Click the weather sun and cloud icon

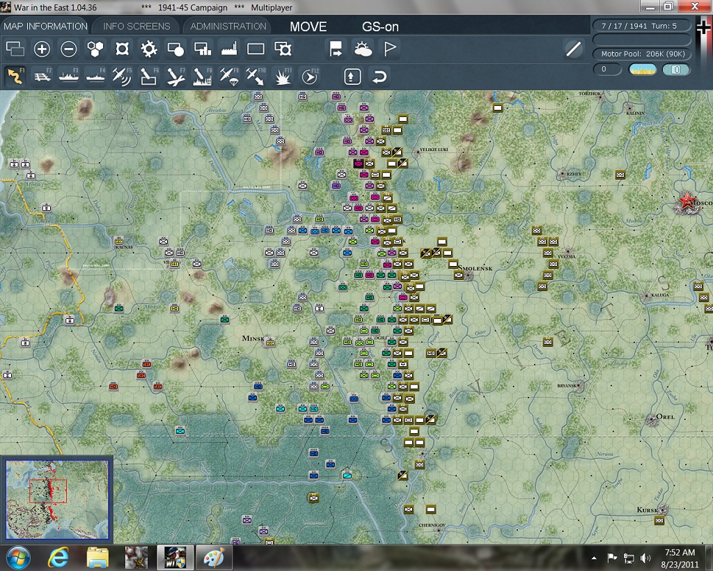pos(363,49)
